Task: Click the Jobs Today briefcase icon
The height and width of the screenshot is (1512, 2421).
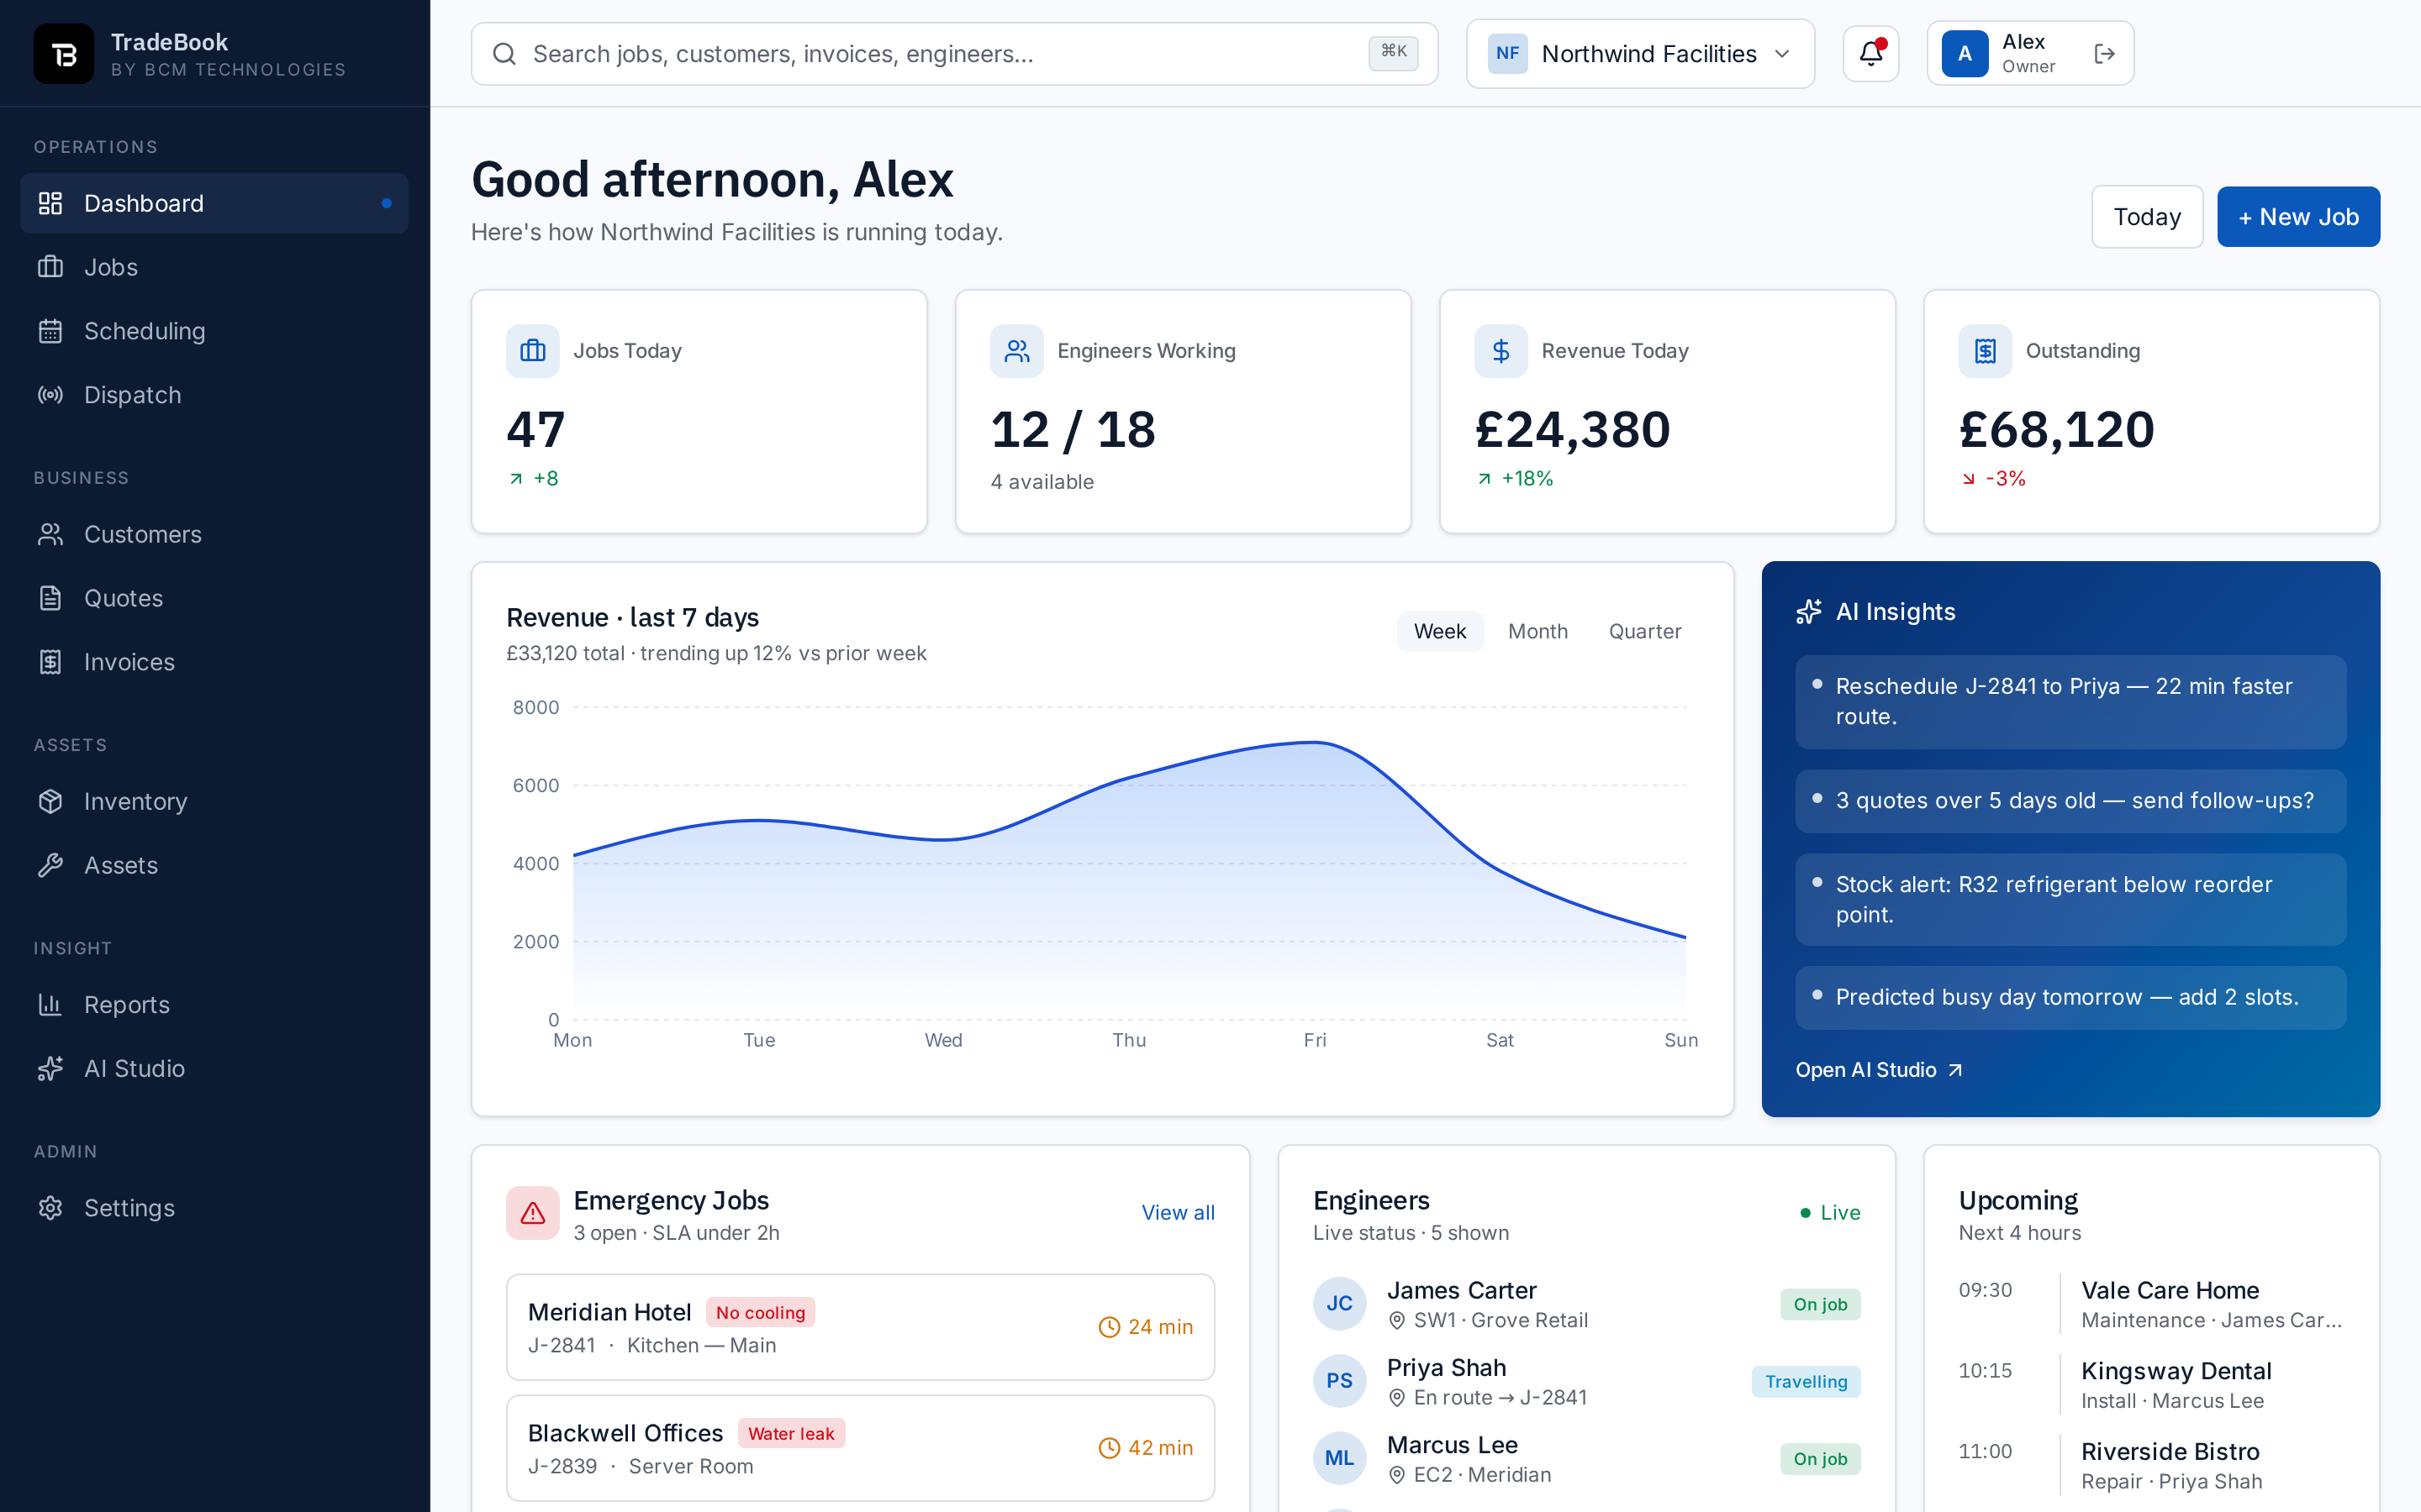Action: [532, 351]
